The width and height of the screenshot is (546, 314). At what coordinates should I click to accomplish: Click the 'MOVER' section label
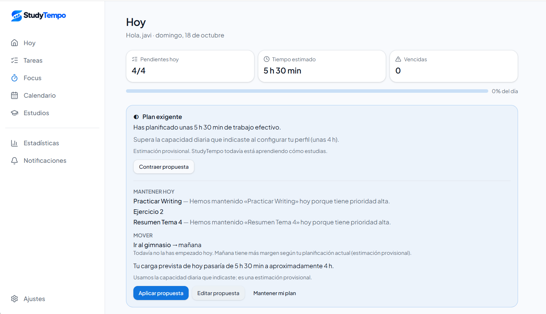click(143, 236)
